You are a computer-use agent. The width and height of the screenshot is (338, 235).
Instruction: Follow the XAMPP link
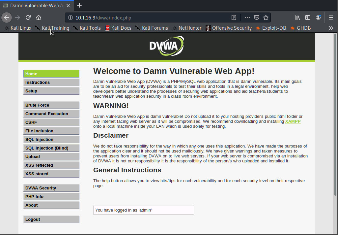[x=293, y=121]
